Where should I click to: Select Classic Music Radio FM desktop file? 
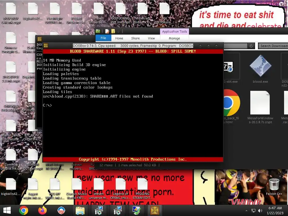click(76, 189)
